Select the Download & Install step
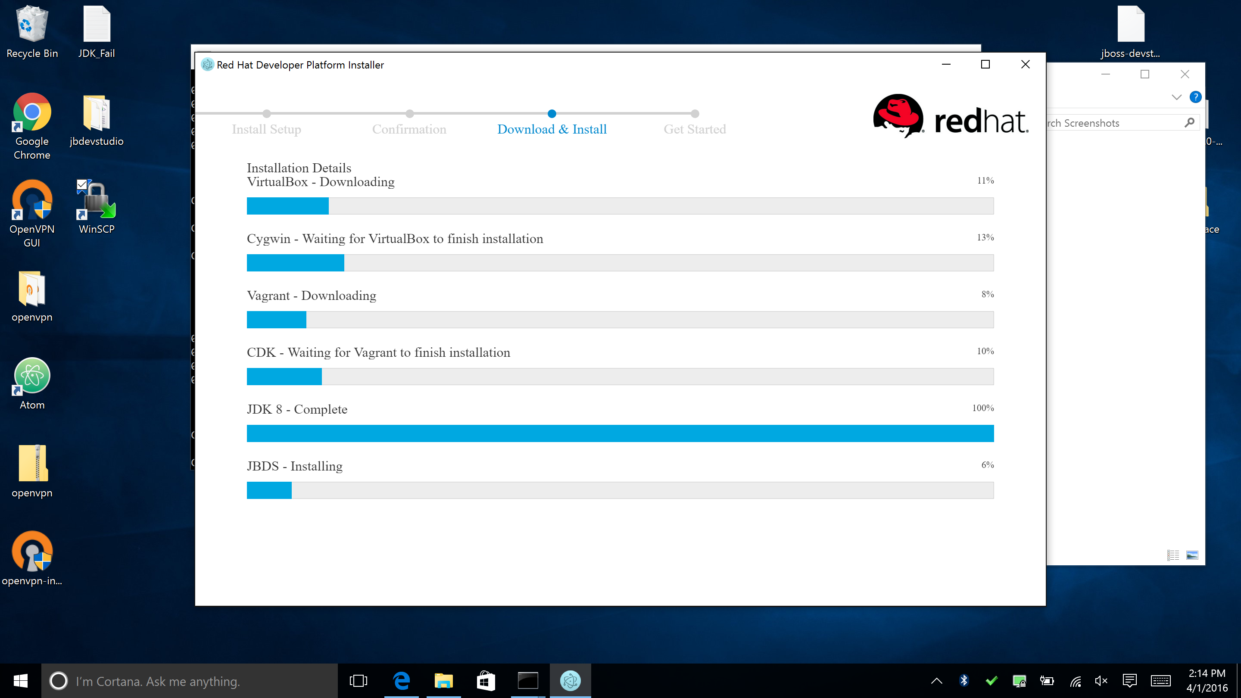1241x698 pixels. 552,129
